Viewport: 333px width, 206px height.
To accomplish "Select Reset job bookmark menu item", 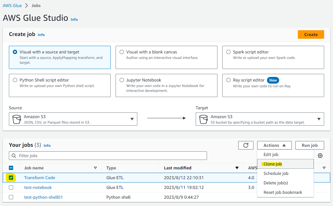I will coord(283,192).
